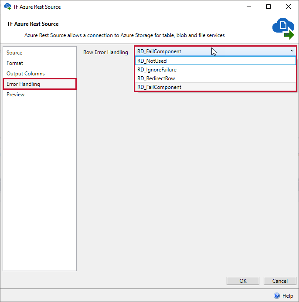Click the bold TF Azure Rest Source heading
299x302 pixels.
point(33,24)
